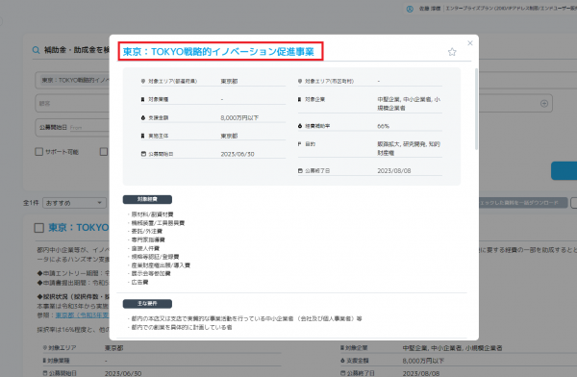Click the dark header badge above the expense list

(147, 199)
